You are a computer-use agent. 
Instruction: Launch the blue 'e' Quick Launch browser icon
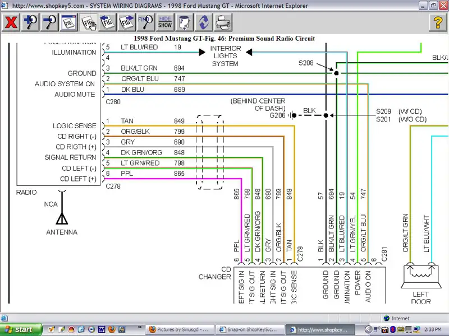81,329
